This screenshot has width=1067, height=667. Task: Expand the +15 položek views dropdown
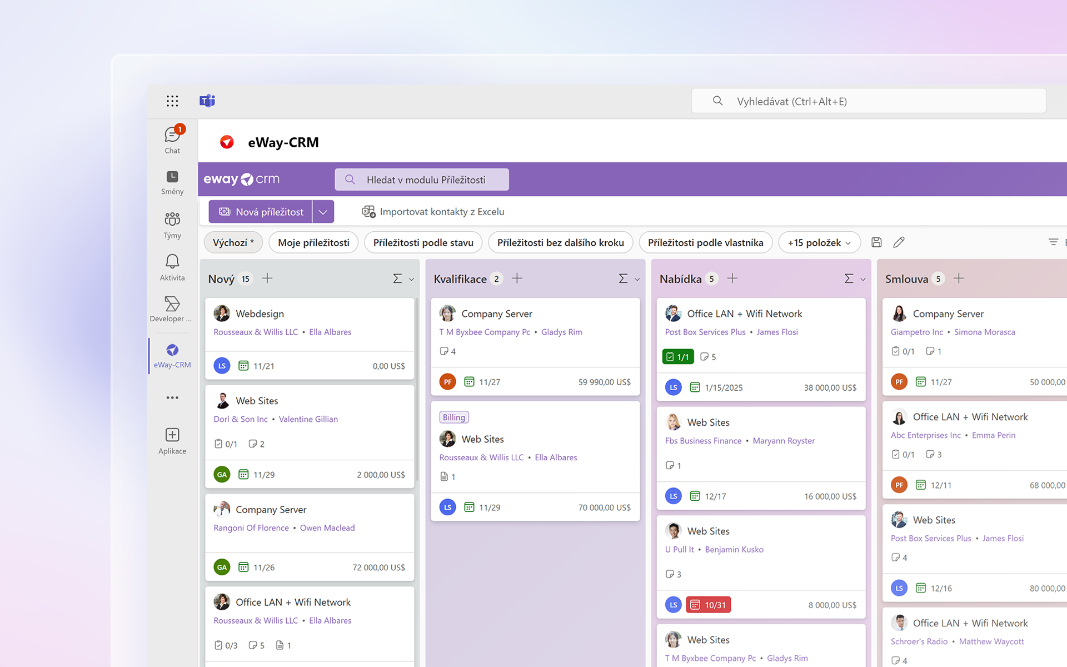pyautogui.click(x=819, y=242)
